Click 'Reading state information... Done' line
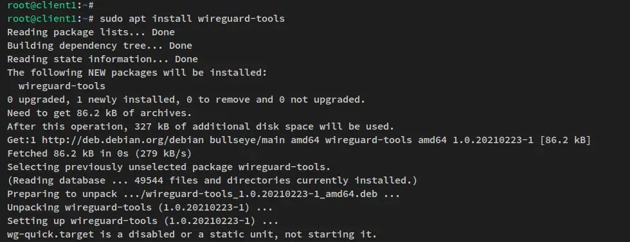This screenshot has height=242, width=630. tap(102, 59)
